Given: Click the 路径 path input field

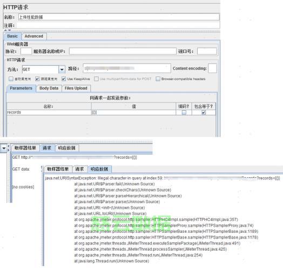Looking at the screenshot, I should (127, 68).
